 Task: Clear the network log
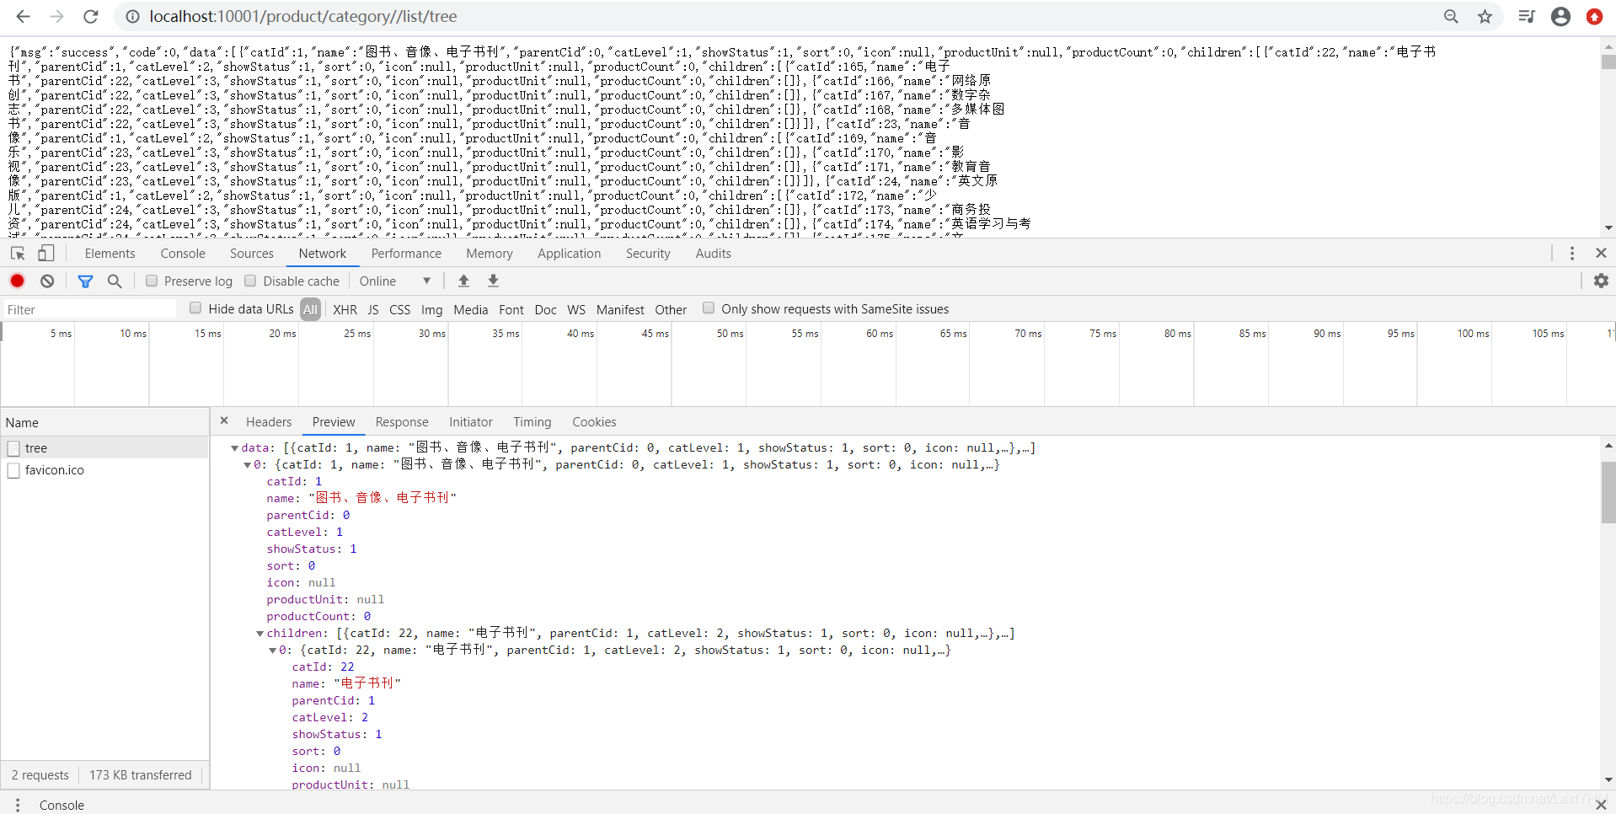pyautogui.click(x=47, y=281)
